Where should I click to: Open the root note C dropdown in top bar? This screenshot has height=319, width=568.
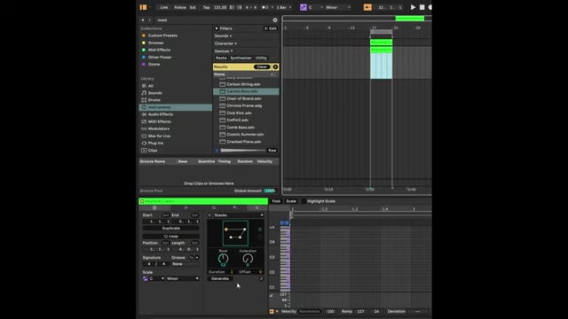[315, 7]
